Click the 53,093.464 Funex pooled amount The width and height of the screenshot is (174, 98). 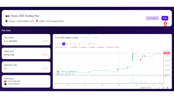pyautogui.click(x=13, y=84)
